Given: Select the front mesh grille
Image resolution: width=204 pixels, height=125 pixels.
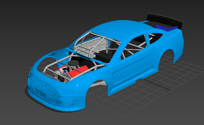Looking at the screenshot, I should click(x=44, y=90).
